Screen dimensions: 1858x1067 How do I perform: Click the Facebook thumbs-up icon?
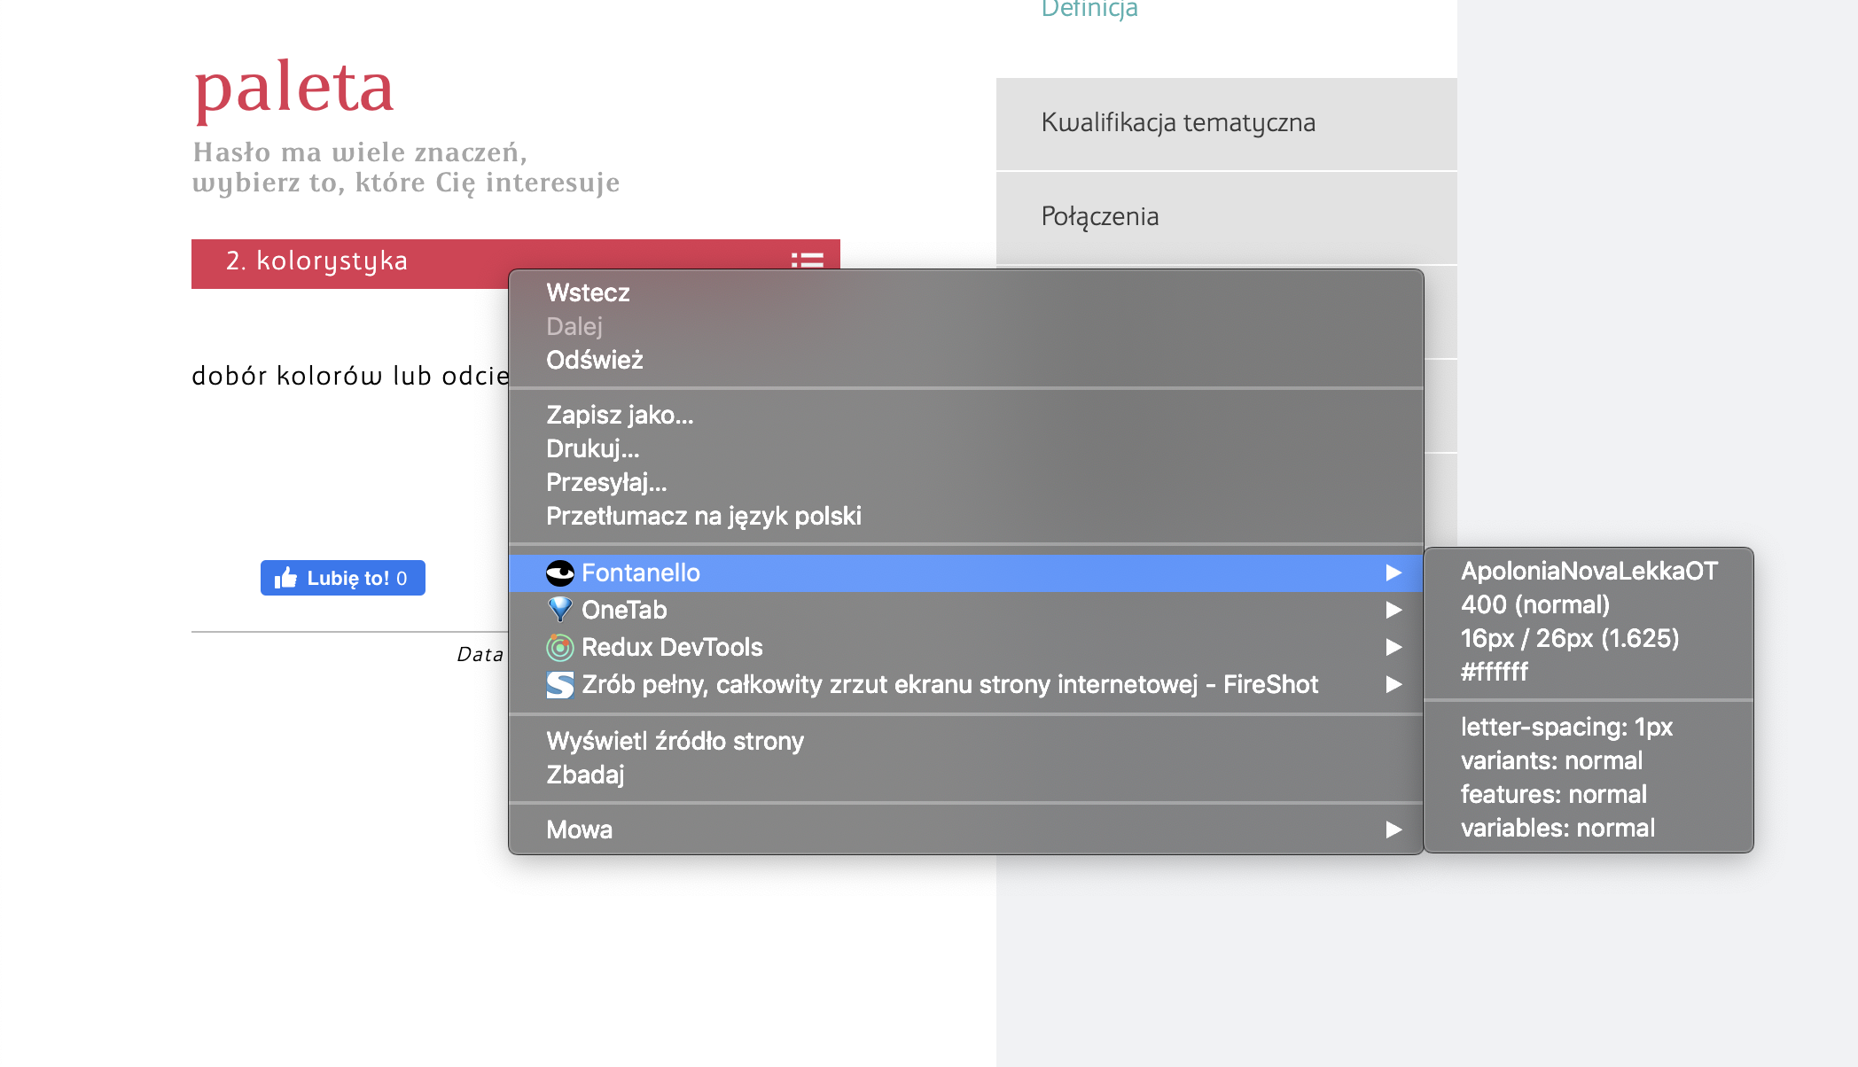pos(286,579)
